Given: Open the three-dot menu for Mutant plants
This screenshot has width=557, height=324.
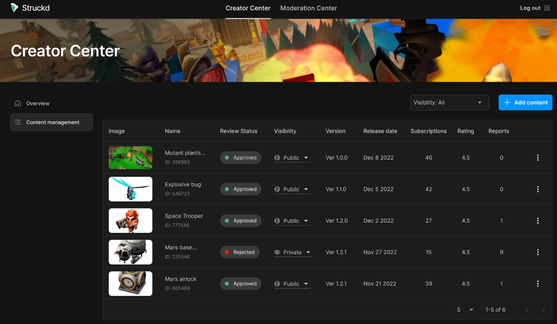Looking at the screenshot, I should [538, 158].
